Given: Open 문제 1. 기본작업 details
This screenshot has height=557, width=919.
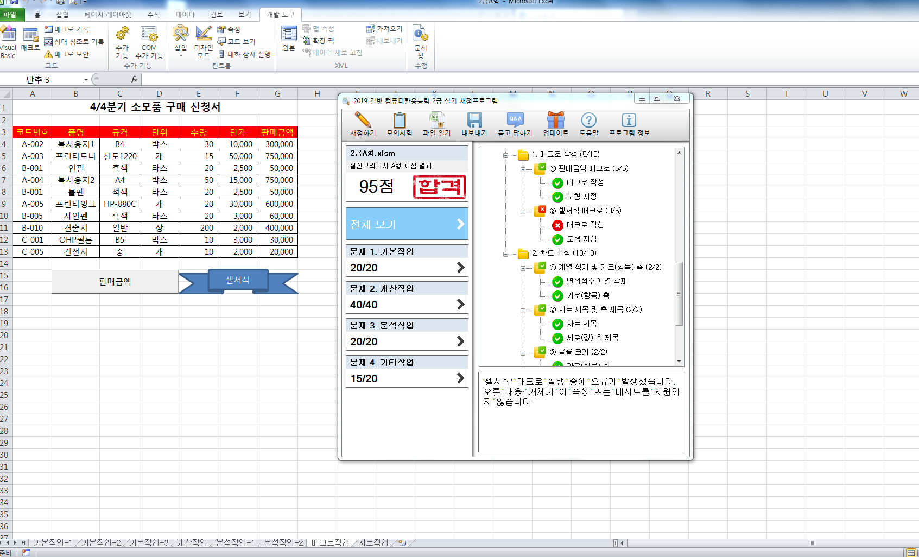Looking at the screenshot, I should (407, 261).
